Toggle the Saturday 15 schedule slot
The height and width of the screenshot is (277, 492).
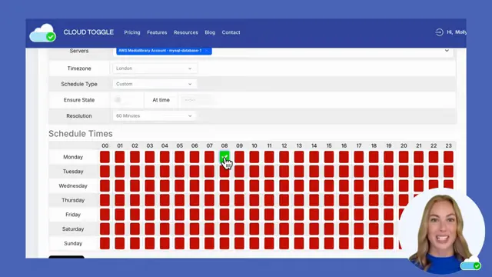pos(329,229)
